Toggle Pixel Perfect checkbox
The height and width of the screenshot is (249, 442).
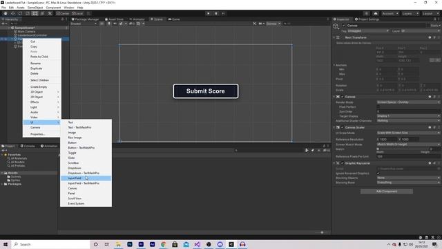pyautogui.click(x=378, y=107)
